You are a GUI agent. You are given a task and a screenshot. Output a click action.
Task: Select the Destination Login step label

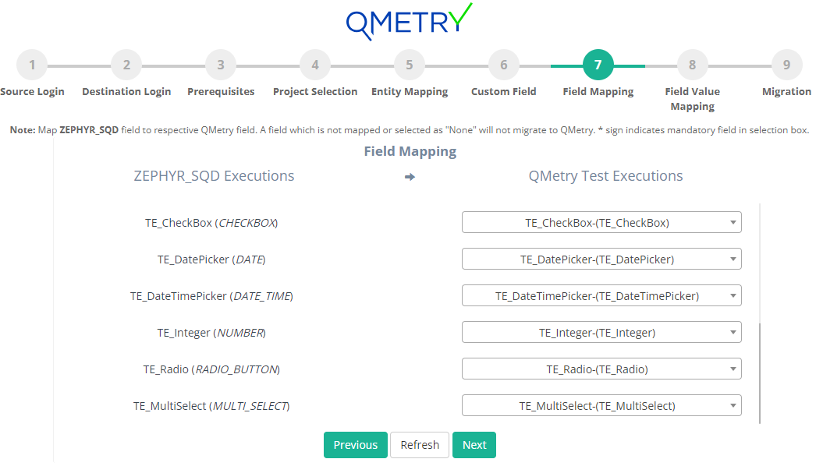[x=126, y=92]
